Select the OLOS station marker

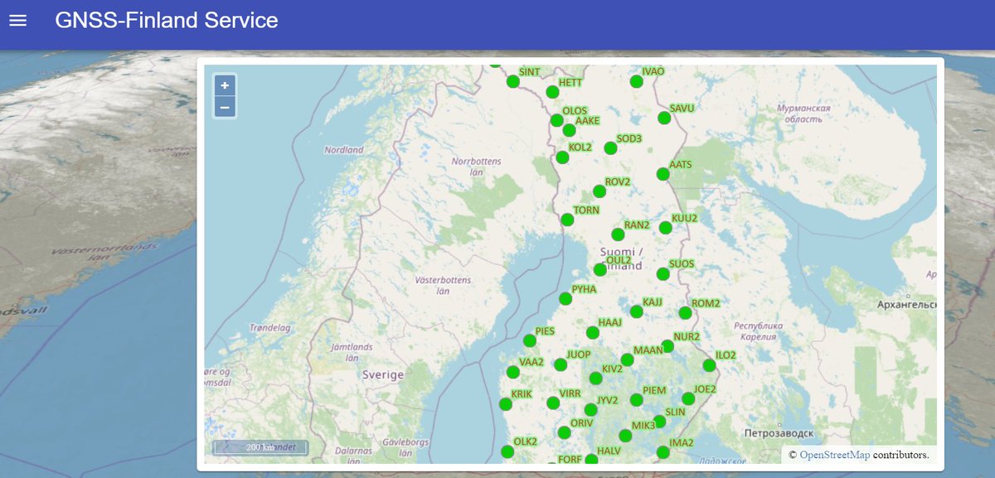556,120
